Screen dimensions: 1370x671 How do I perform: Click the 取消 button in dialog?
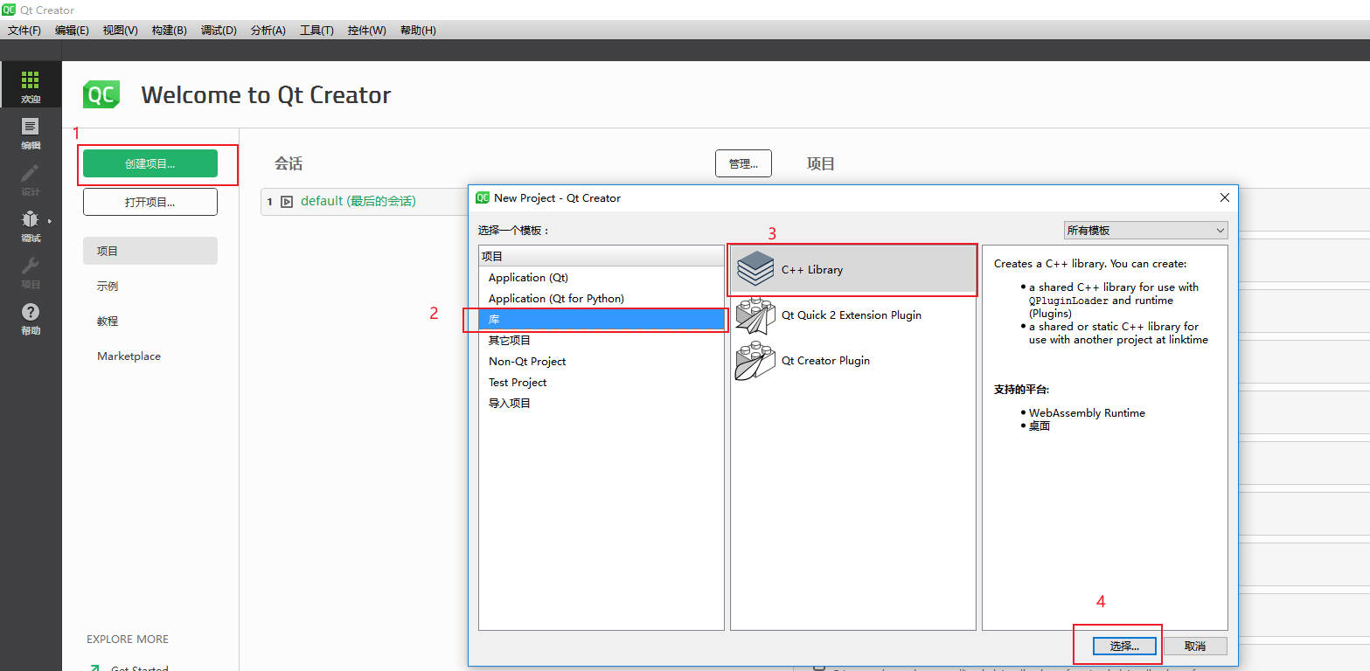[x=1195, y=646]
